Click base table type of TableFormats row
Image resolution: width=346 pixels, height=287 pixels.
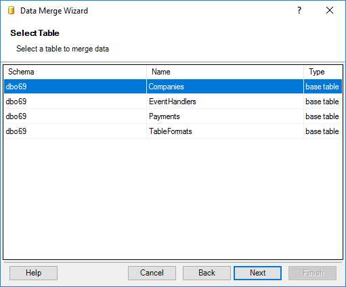point(322,131)
